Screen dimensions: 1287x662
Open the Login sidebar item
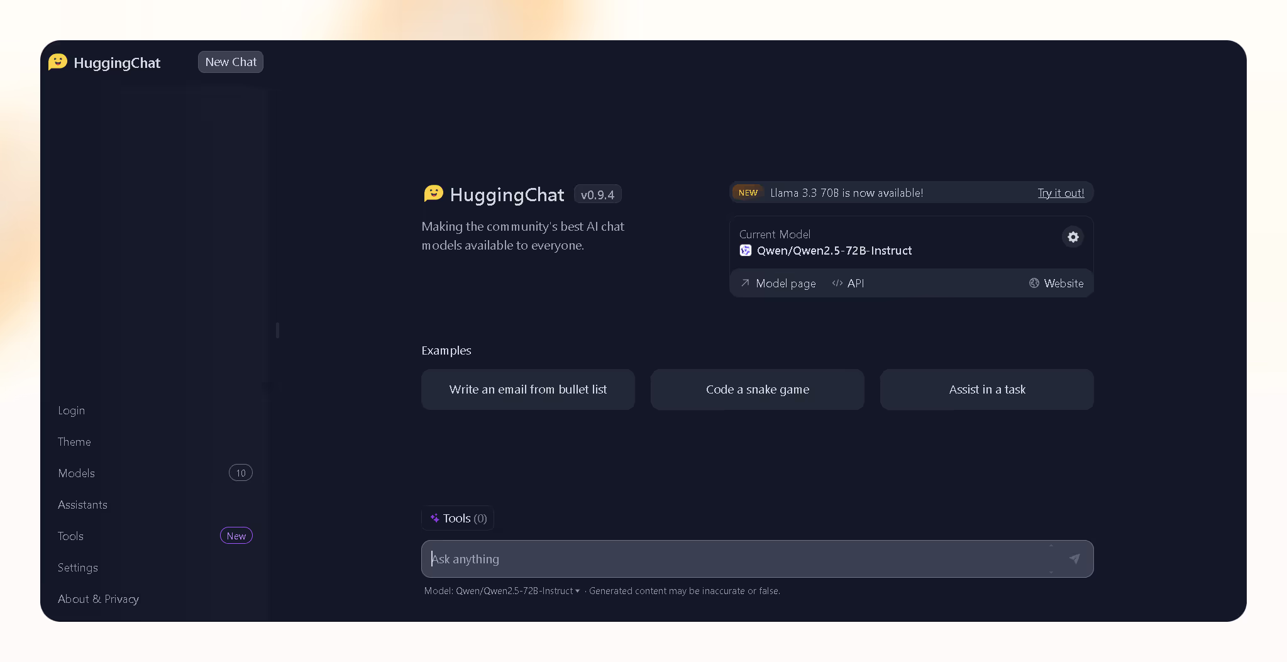point(71,411)
